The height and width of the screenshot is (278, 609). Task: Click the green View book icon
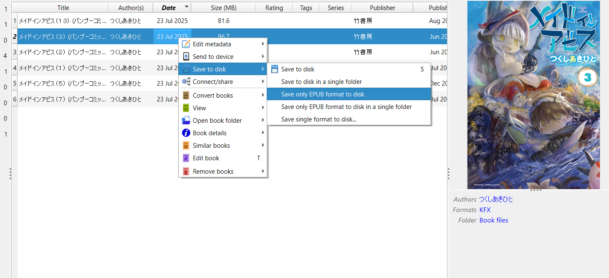click(186, 108)
